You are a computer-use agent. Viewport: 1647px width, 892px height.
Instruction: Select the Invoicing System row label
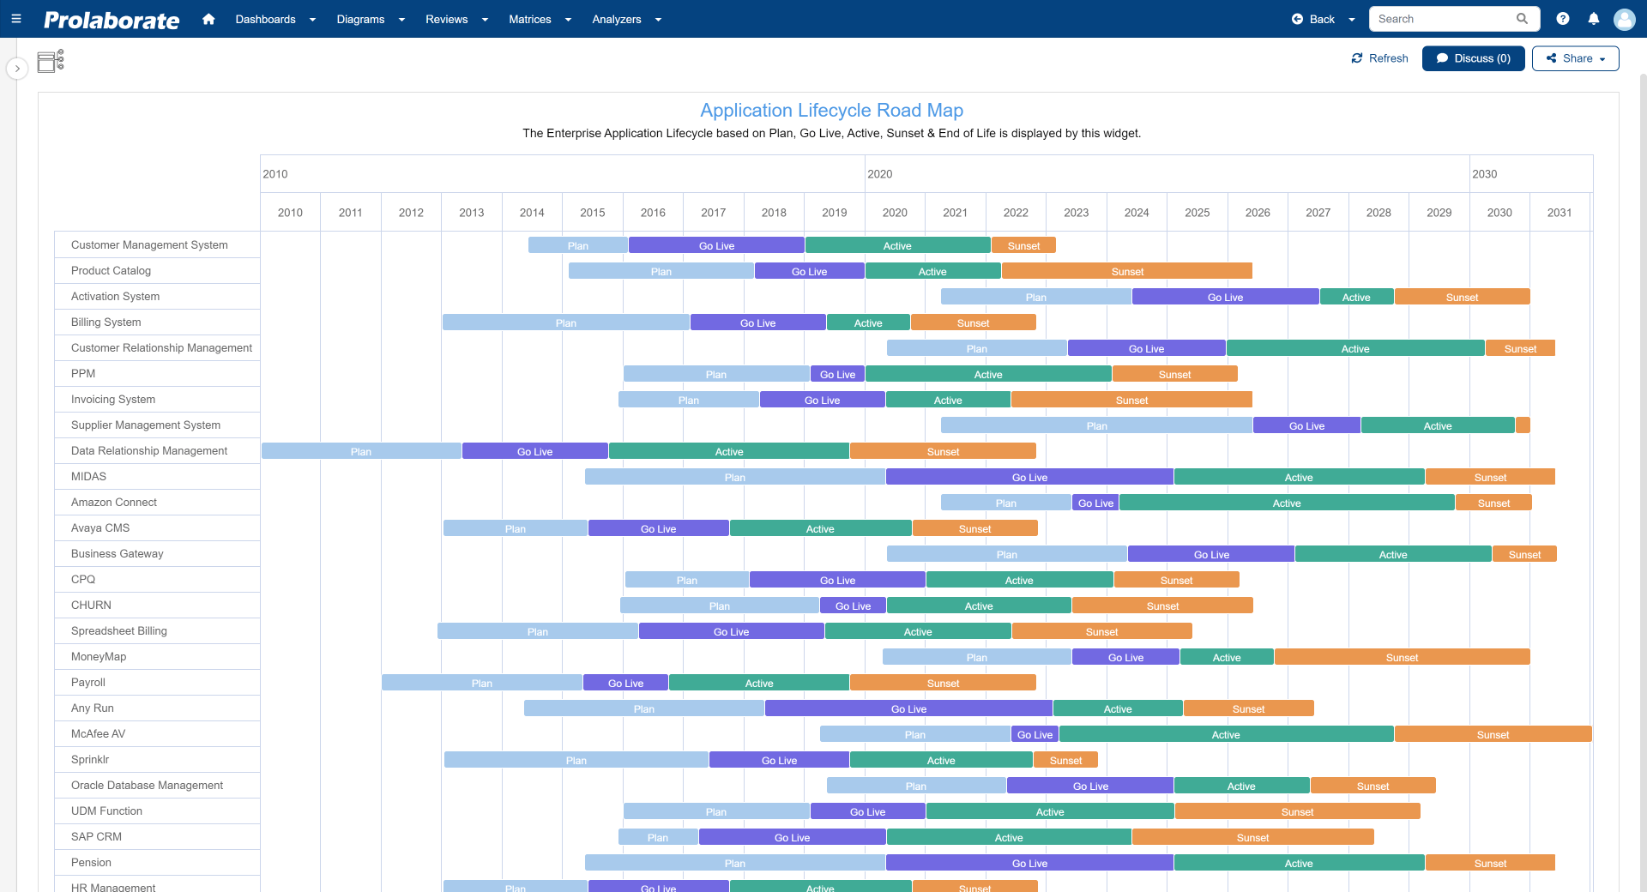[x=113, y=399]
